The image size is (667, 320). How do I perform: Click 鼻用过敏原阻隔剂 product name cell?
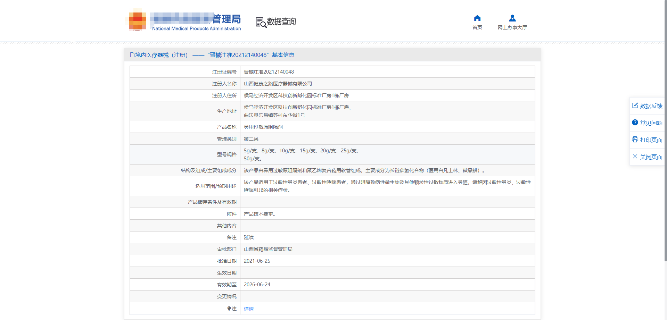point(263,127)
